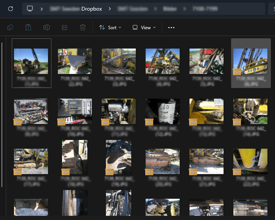The height and width of the screenshot is (220, 275).
Task: Expand chevron right after monitor icon
Action: click(x=42, y=9)
